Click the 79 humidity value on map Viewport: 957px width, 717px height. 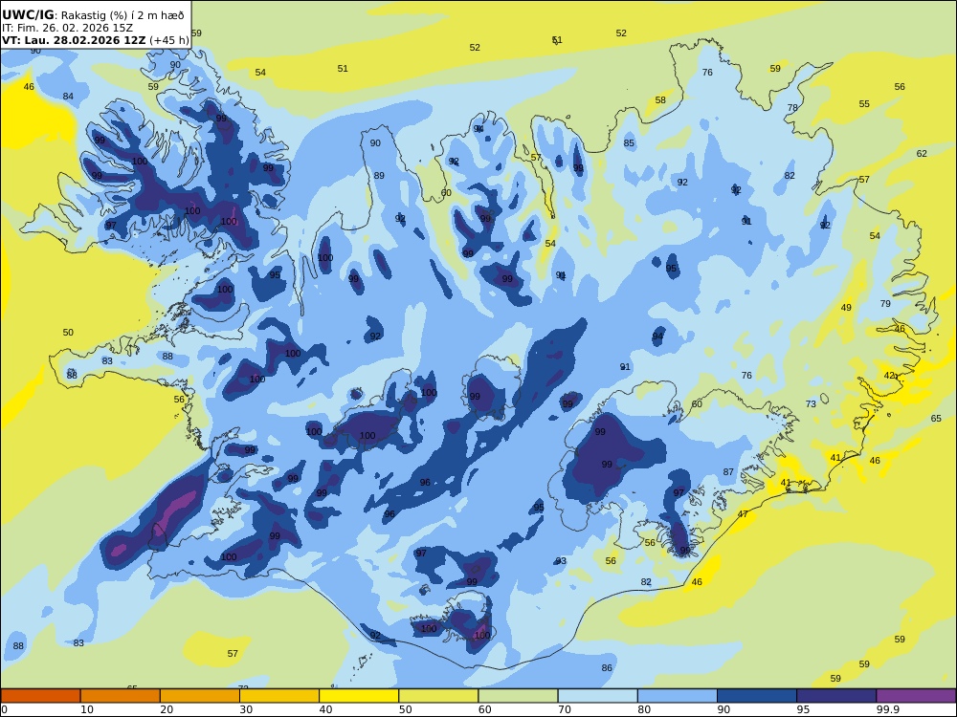(x=885, y=304)
